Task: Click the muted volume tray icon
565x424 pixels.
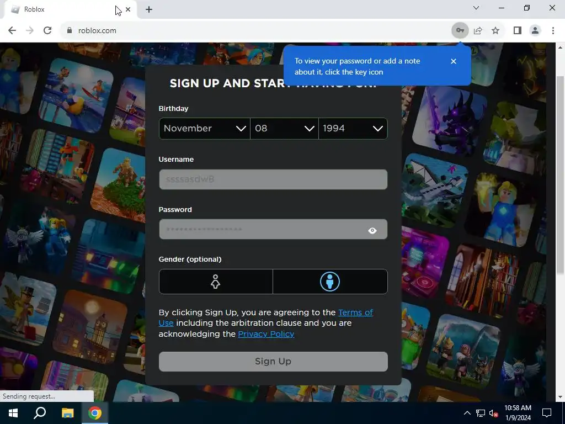Action: 494,413
